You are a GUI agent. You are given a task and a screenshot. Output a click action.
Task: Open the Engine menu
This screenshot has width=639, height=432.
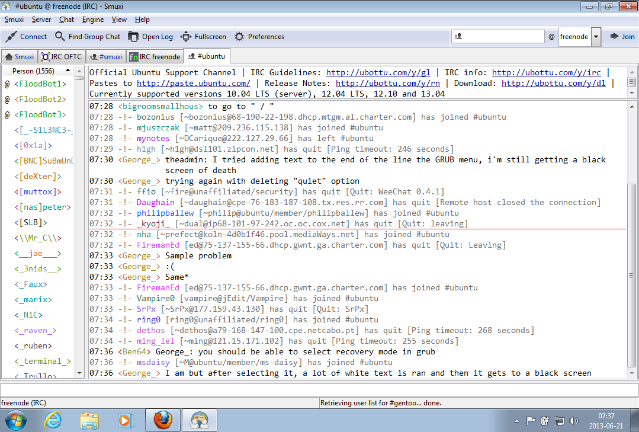coord(93,20)
